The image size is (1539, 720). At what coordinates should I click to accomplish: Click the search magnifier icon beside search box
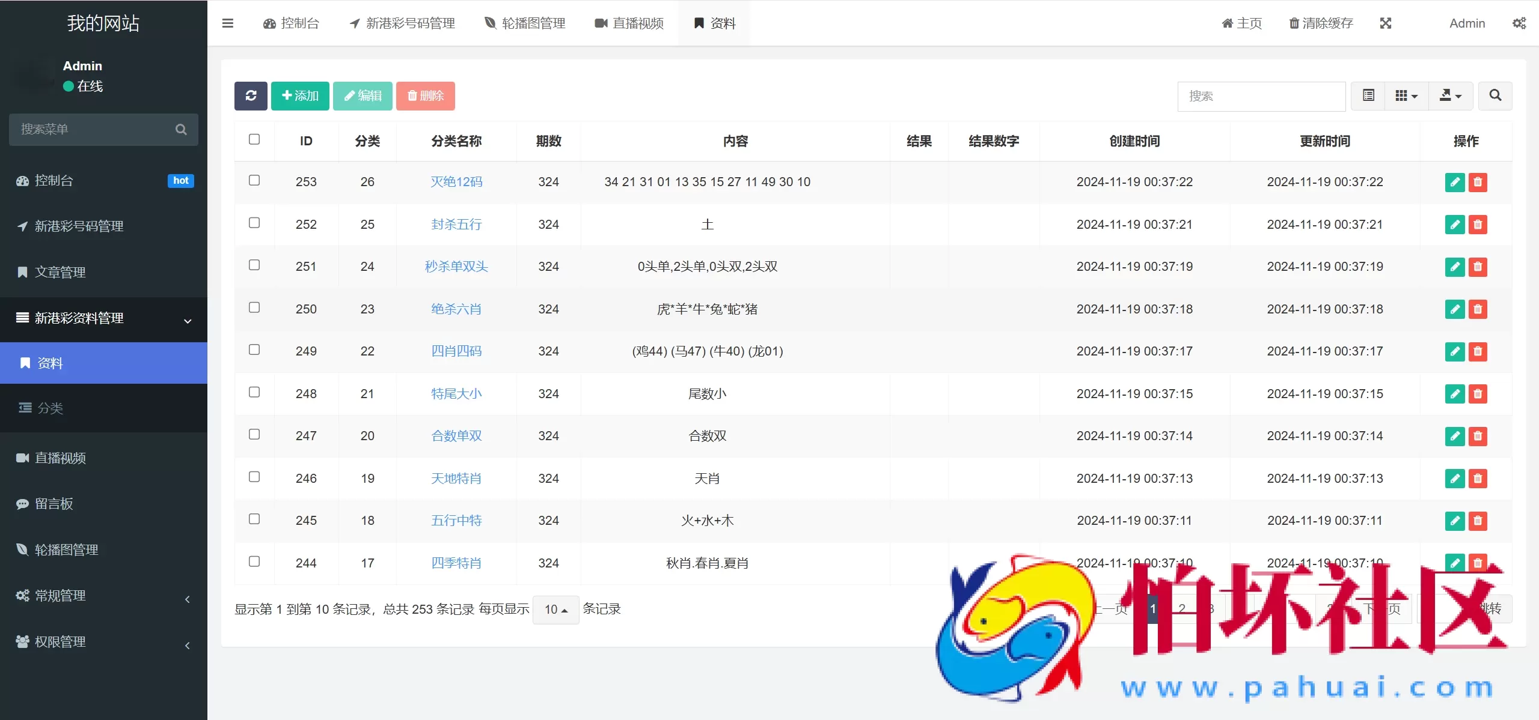click(x=1495, y=95)
